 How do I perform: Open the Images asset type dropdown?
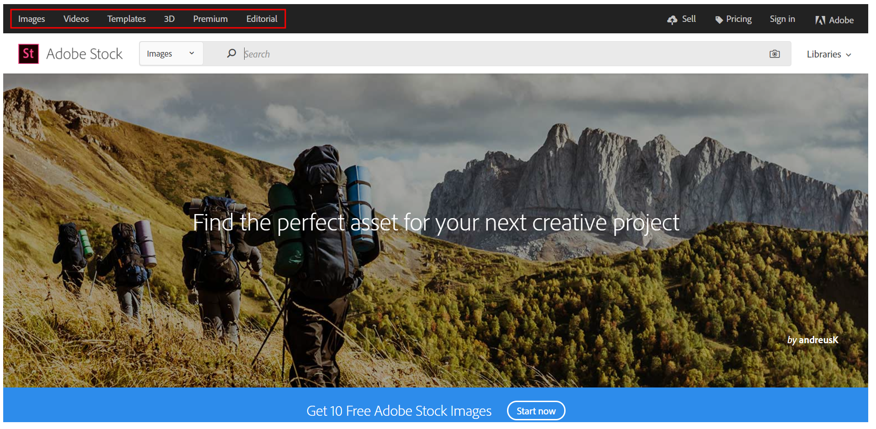pyautogui.click(x=171, y=53)
